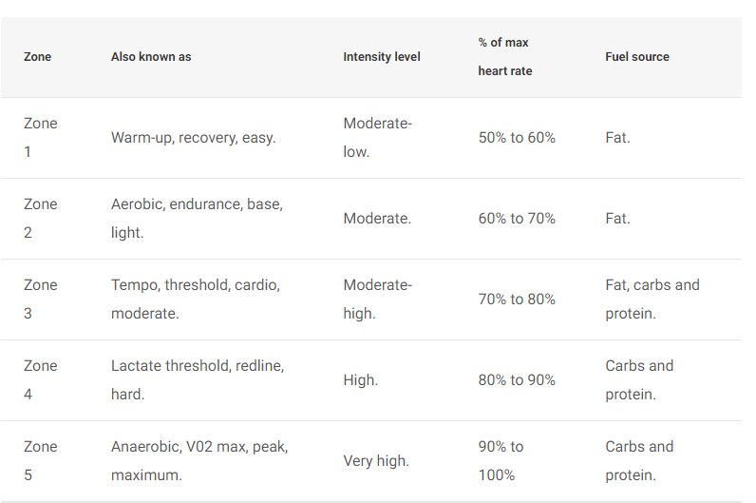Click the Zone 4 row label
This screenshot has height=503, width=756.
click(41, 380)
